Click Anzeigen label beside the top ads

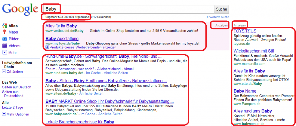pyautogui.click(x=221, y=25)
